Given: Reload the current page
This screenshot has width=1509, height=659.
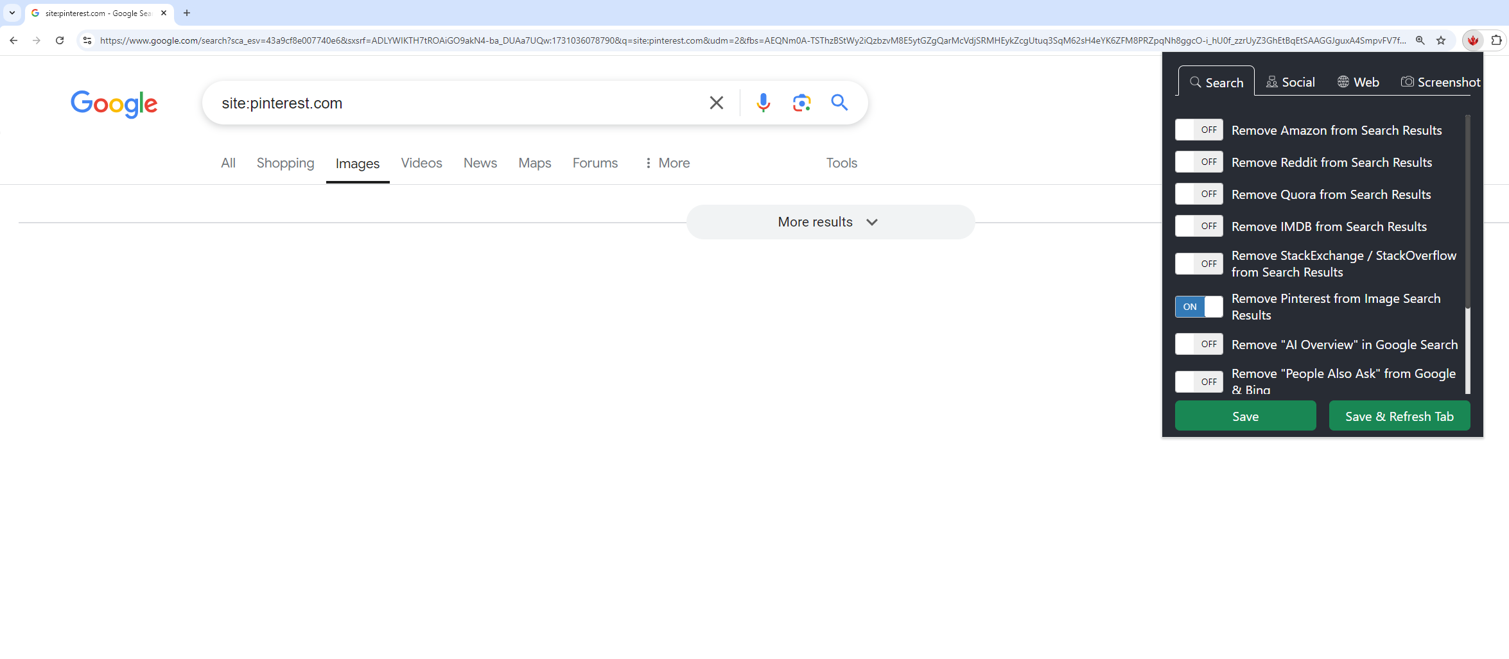Looking at the screenshot, I should pos(60,40).
